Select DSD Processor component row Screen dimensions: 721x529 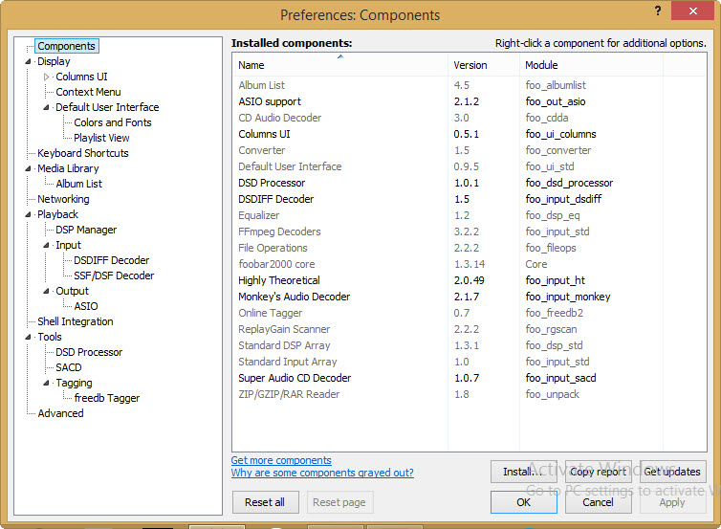point(469,183)
